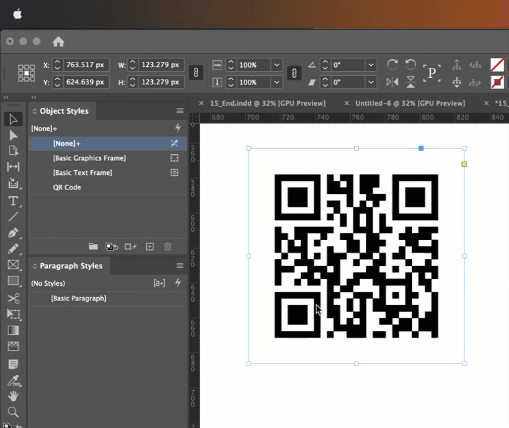Expand the tools panel with double arrows

[6, 97]
